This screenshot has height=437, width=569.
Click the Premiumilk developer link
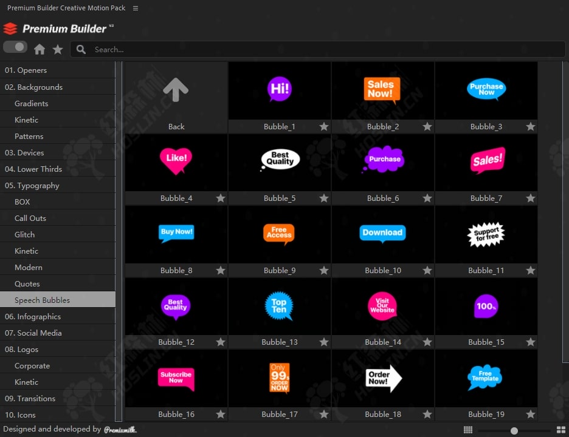pyautogui.click(x=120, y=429)
